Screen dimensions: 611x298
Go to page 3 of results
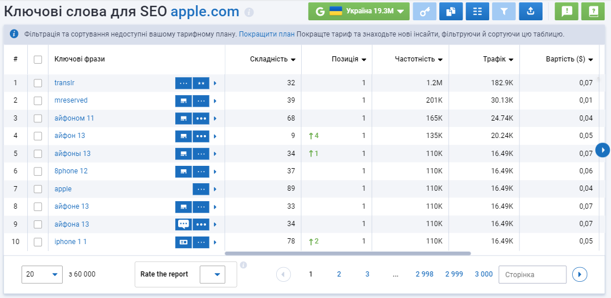[367, 274]
